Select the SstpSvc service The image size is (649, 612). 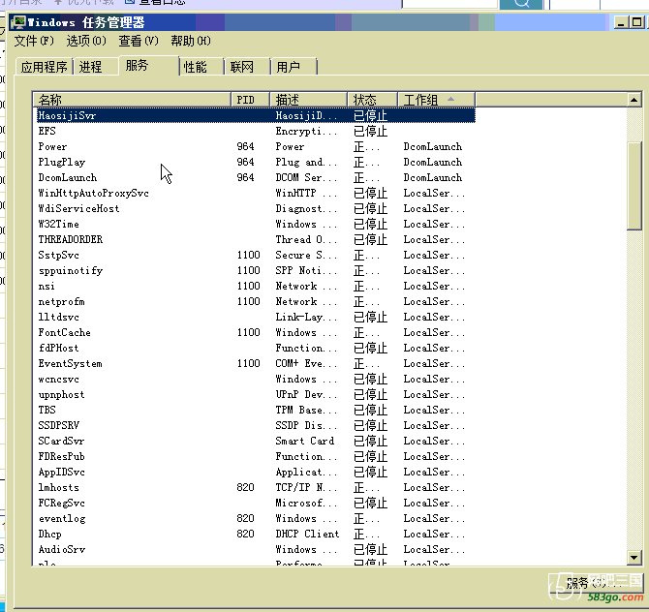(58, 255)
